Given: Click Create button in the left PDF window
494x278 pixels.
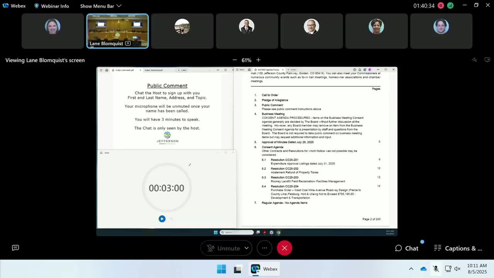Looking at the screenshot, I should pos(183,70).
